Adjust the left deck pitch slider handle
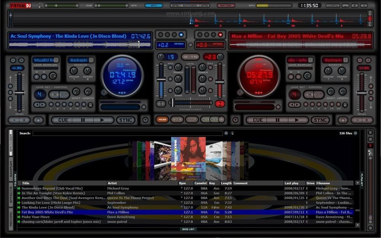Screen dimensions: 381x238 19,93
